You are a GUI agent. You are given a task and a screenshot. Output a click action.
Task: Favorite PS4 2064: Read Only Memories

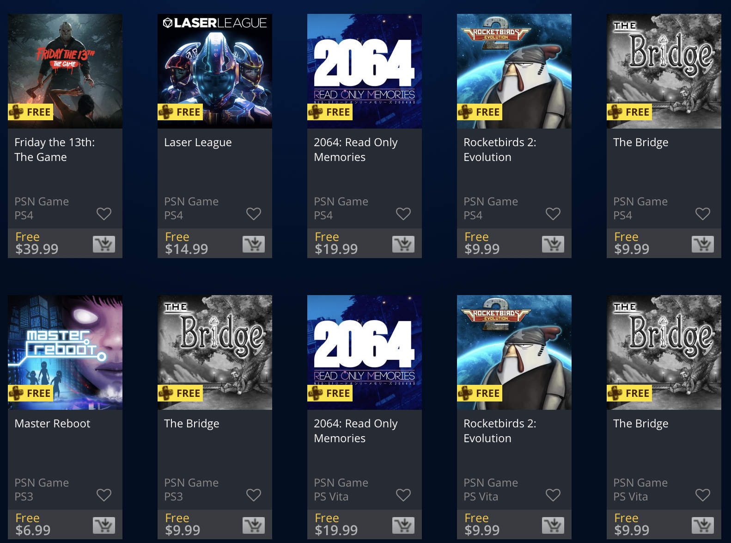(403, 214)
